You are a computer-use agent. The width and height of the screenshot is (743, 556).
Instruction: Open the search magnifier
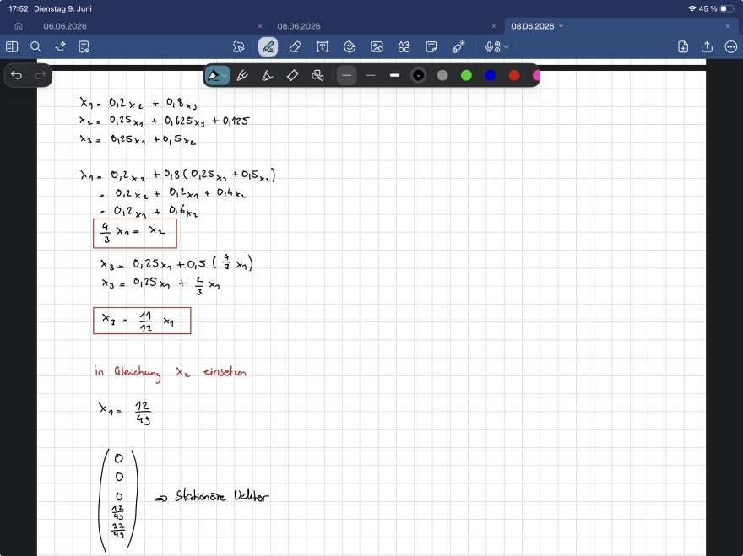point(35,46)
